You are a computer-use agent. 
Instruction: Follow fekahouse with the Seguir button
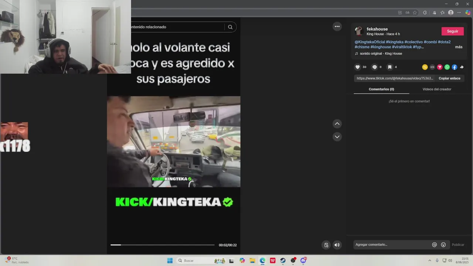click(452, 31)
